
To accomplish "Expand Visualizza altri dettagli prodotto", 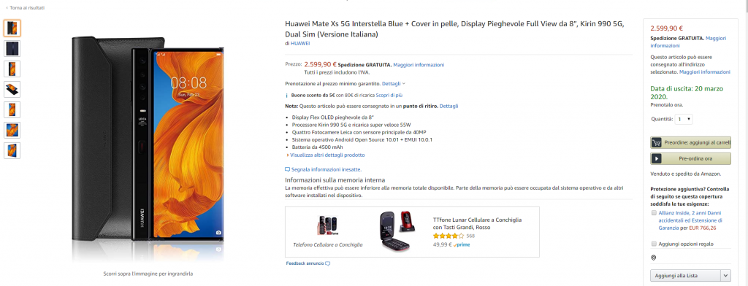I will [327, 155].
